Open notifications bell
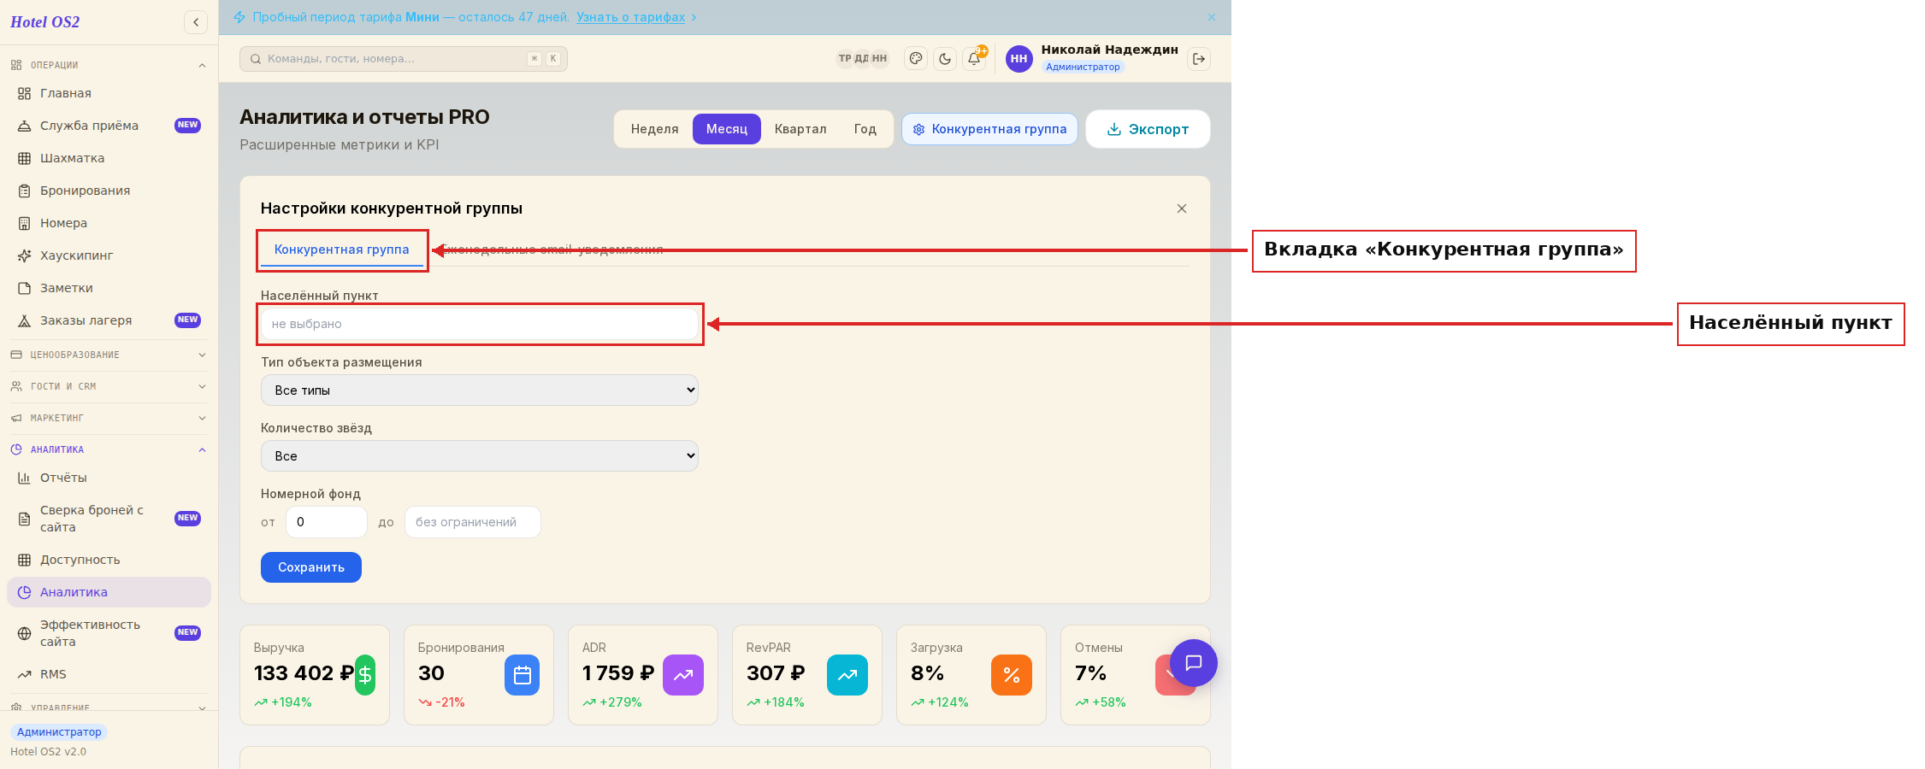1925x769 pixels. [x=974, y=59]
